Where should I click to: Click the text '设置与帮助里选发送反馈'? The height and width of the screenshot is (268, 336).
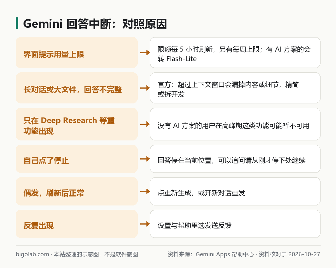[x=194, y=225]
